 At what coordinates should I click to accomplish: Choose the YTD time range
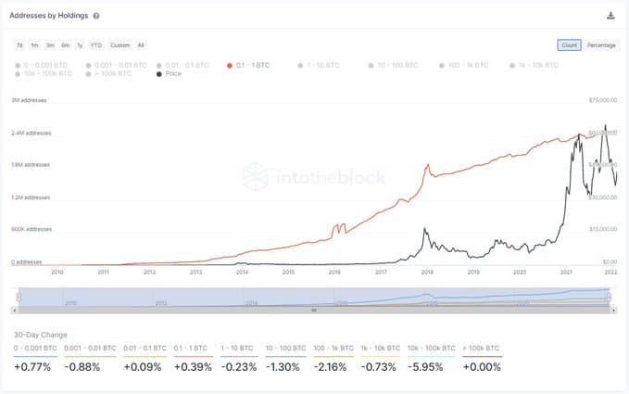pyautogui.click(x=95, y=44)
